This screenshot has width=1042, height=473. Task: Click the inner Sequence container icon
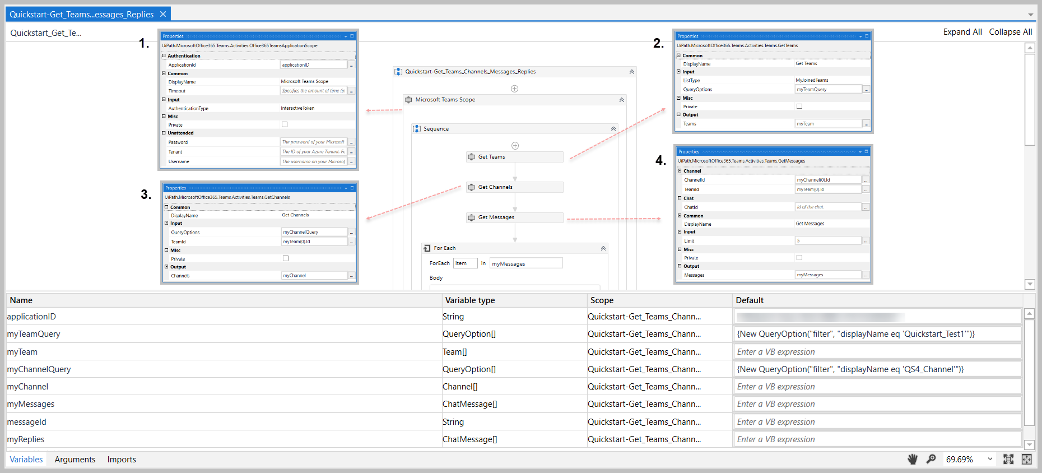point(417,129)
